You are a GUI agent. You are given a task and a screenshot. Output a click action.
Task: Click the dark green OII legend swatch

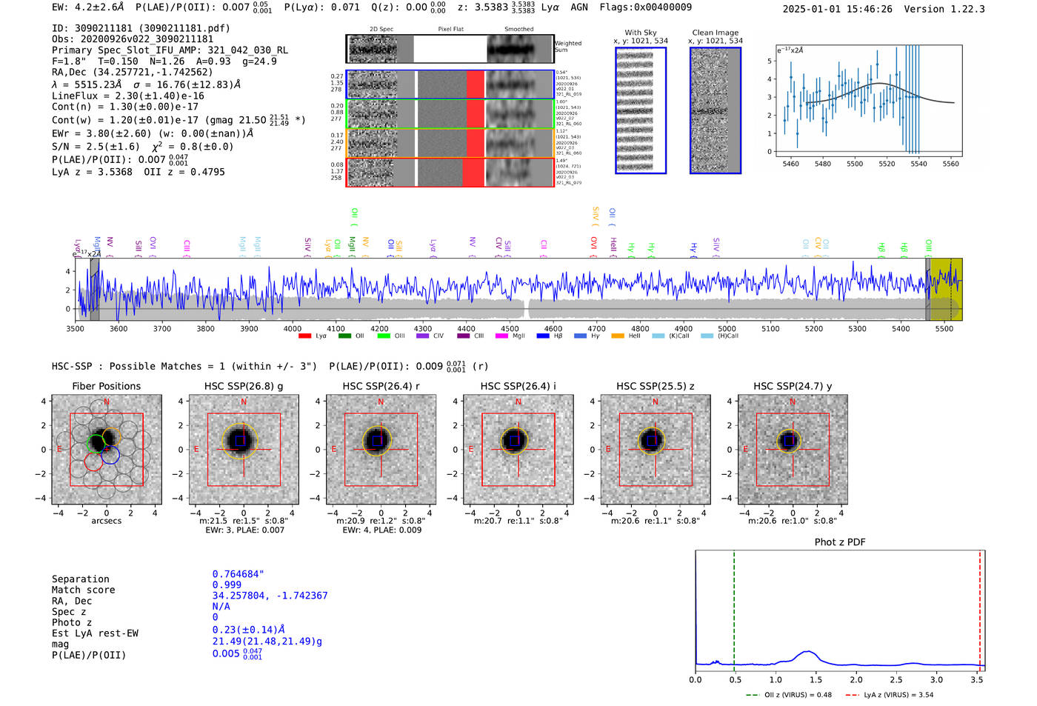coord(344,336)
